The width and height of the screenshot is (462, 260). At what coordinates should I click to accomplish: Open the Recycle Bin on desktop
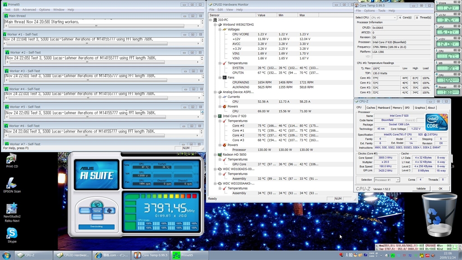[x=439, y=214]
